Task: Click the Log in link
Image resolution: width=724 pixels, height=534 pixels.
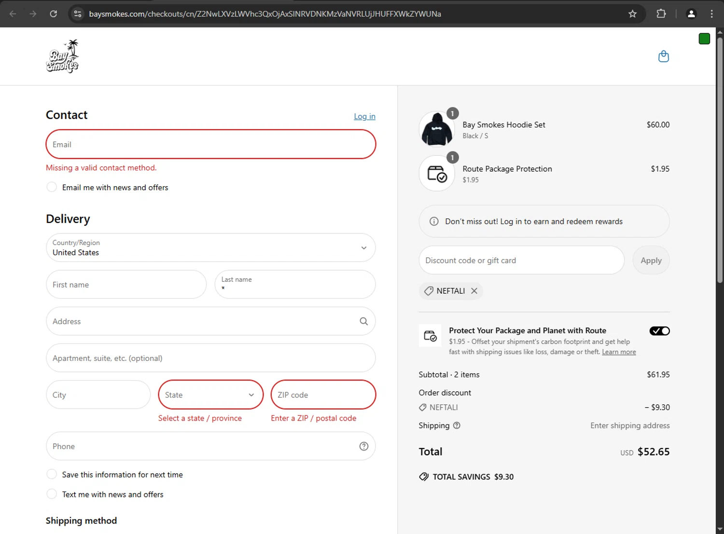Action: (364, 116)
